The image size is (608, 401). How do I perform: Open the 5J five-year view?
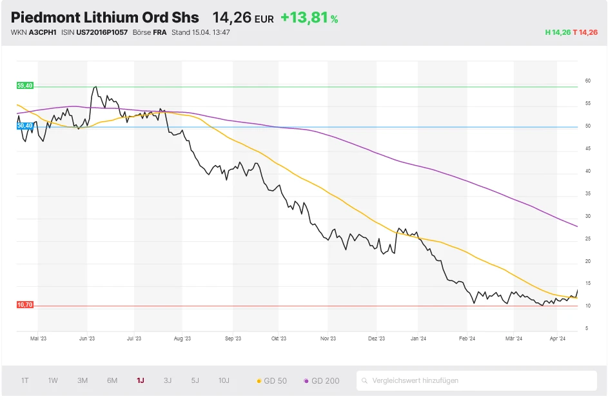click(x=195, y=381)
